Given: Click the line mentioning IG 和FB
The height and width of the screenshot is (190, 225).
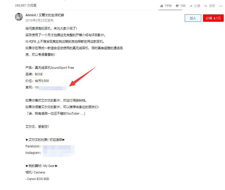Looking at the screenshot, I should point(65,42).
